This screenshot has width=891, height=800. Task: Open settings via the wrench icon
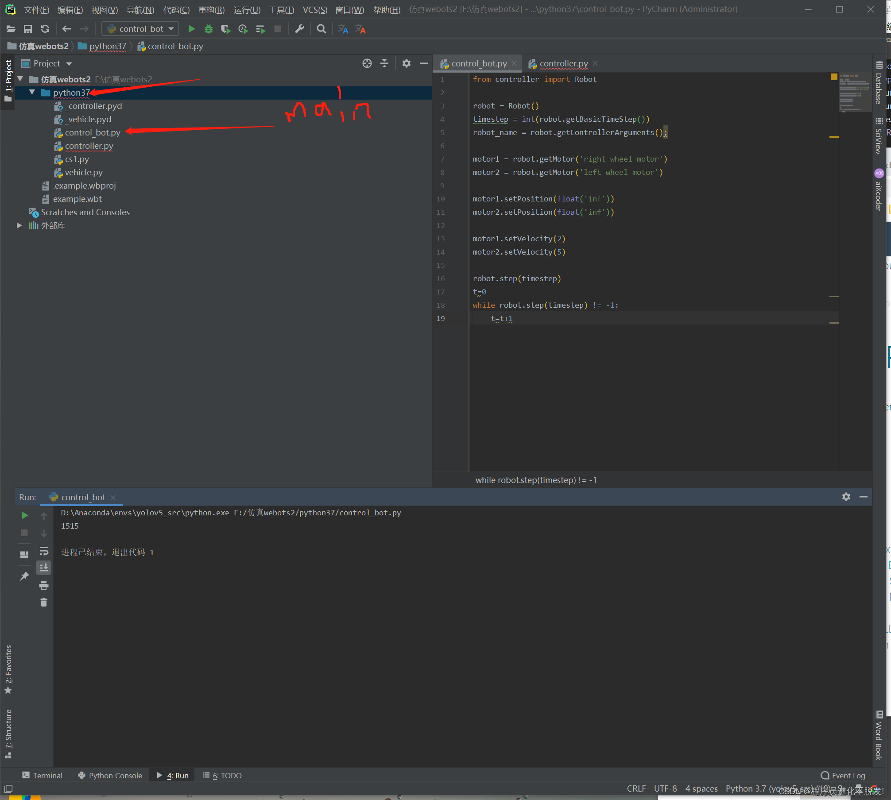tap(299, 29)
